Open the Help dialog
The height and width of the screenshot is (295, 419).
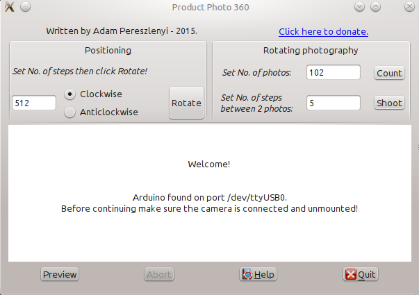coord(258,274)
